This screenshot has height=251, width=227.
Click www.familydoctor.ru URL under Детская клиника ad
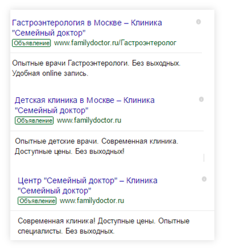[89, 121]
